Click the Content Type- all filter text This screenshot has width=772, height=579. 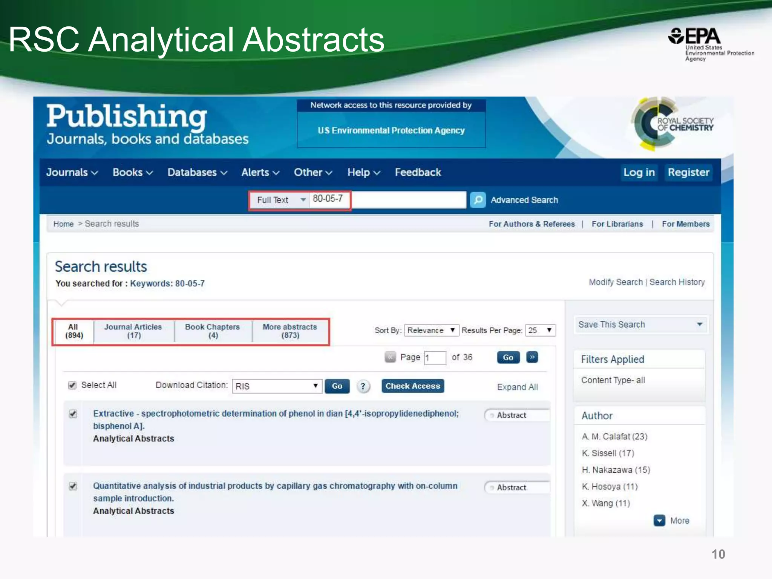[x=613, y=380]
